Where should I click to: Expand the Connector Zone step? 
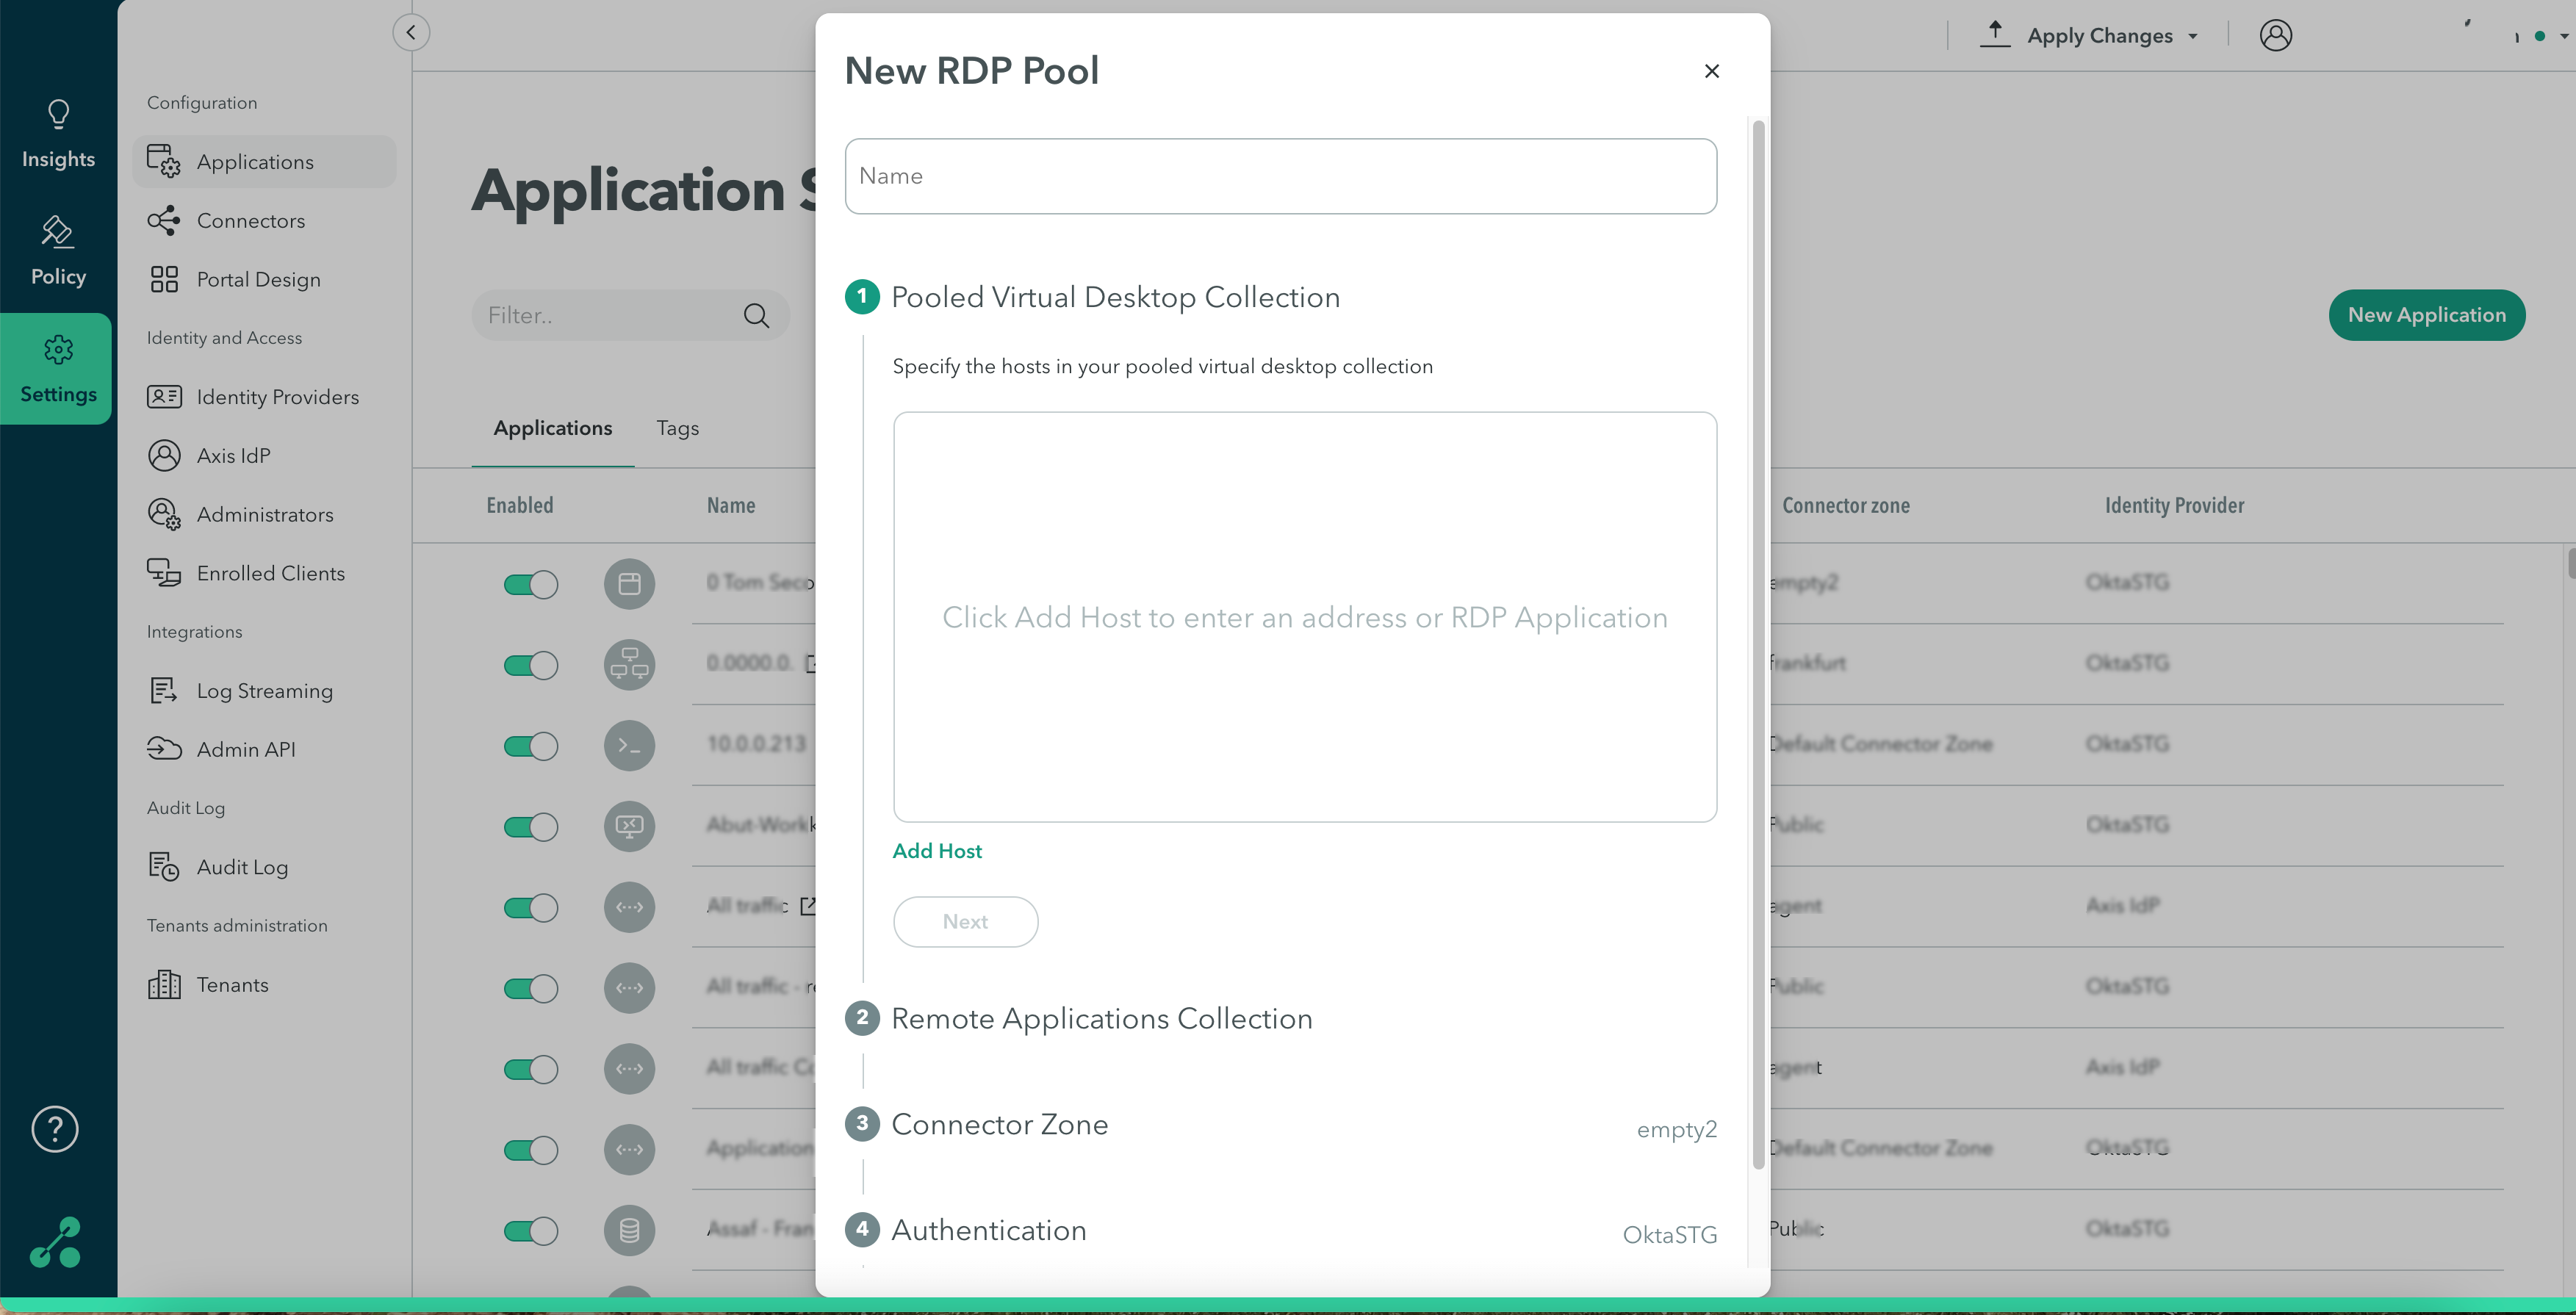tap(999, 1124)
